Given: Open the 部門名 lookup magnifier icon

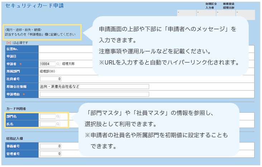Looking at the screenshot, I should (58, 116).
